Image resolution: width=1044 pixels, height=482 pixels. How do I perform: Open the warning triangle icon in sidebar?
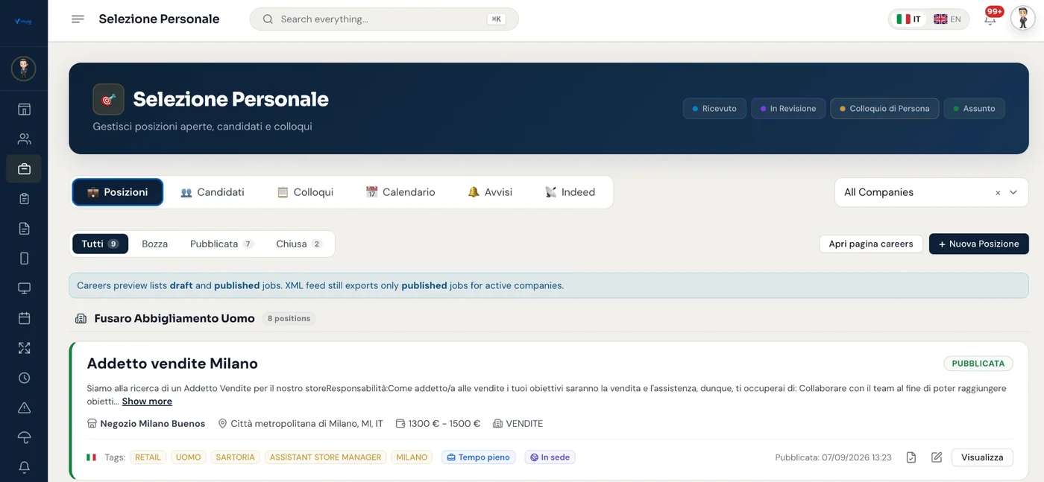24,408
